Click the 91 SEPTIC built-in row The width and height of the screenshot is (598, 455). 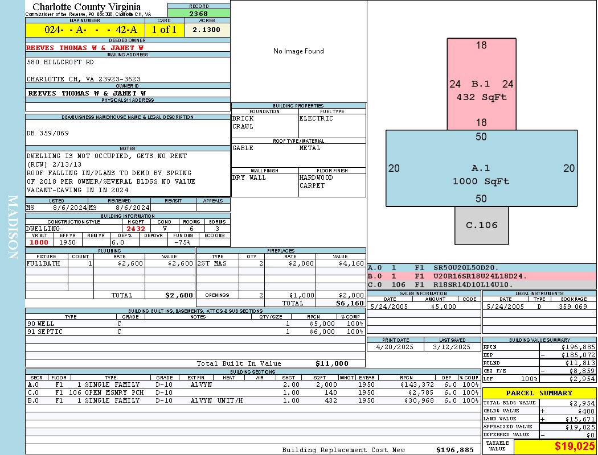point(195,332)
